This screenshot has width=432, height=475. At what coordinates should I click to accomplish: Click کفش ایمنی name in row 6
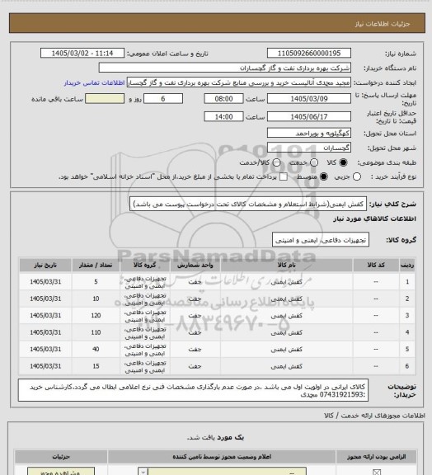coord(287,366)
